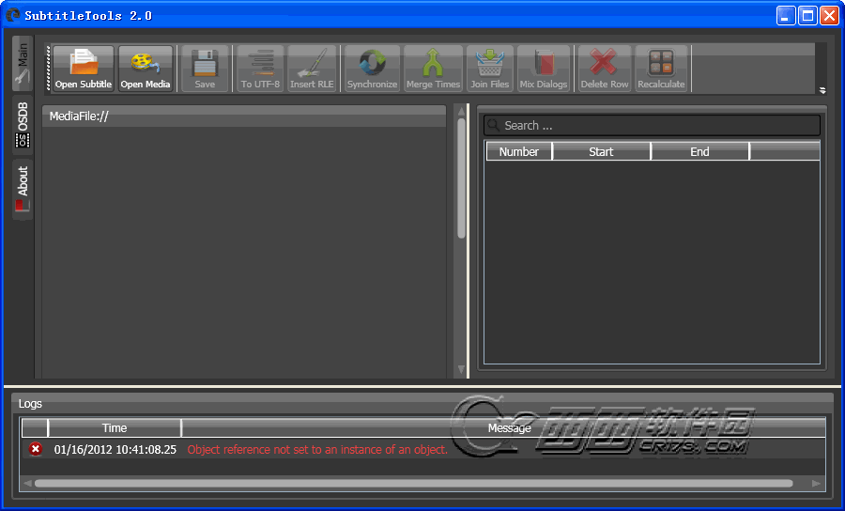Click the End column header
This screenshot has width=845, height=511.
tap(699, 151)
